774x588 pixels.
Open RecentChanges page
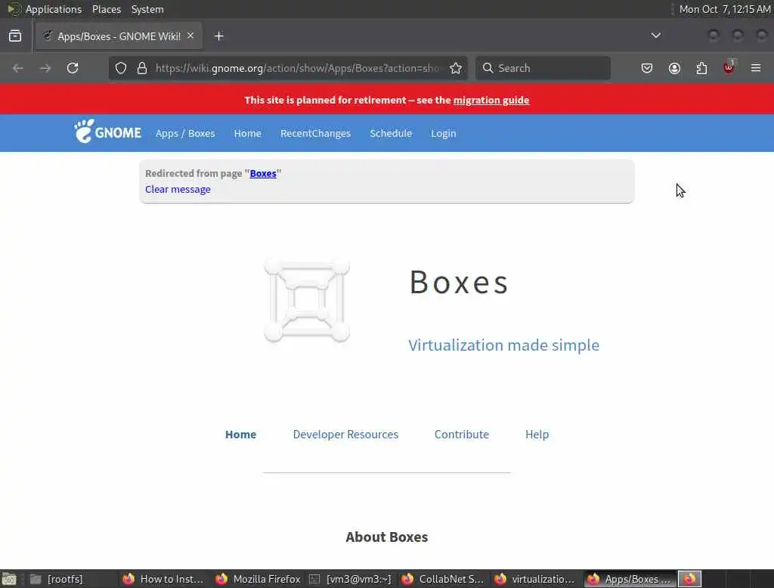315,133
